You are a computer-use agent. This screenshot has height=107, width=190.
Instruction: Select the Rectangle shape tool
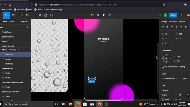pyautogui.click(x=20, y=15)
